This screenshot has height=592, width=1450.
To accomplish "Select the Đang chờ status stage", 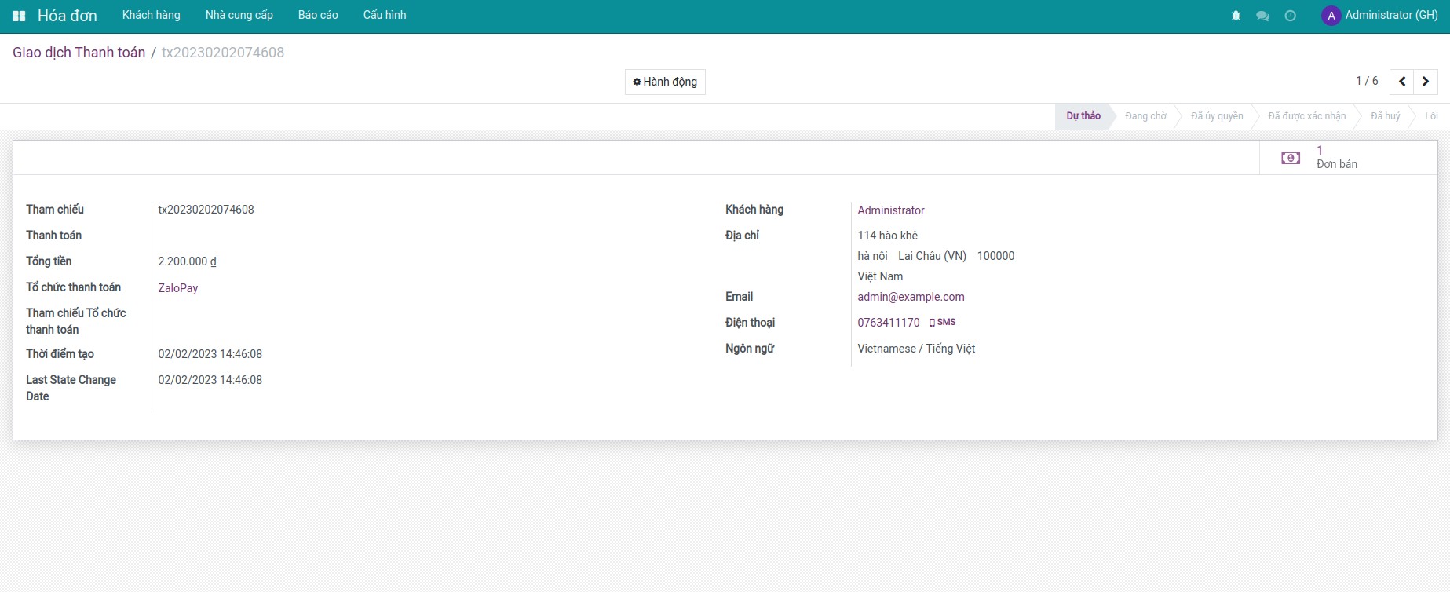I will click(1145, 116).
